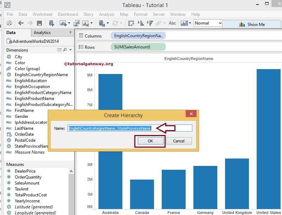Click the Swap rows and columns icon

(131, 23)
